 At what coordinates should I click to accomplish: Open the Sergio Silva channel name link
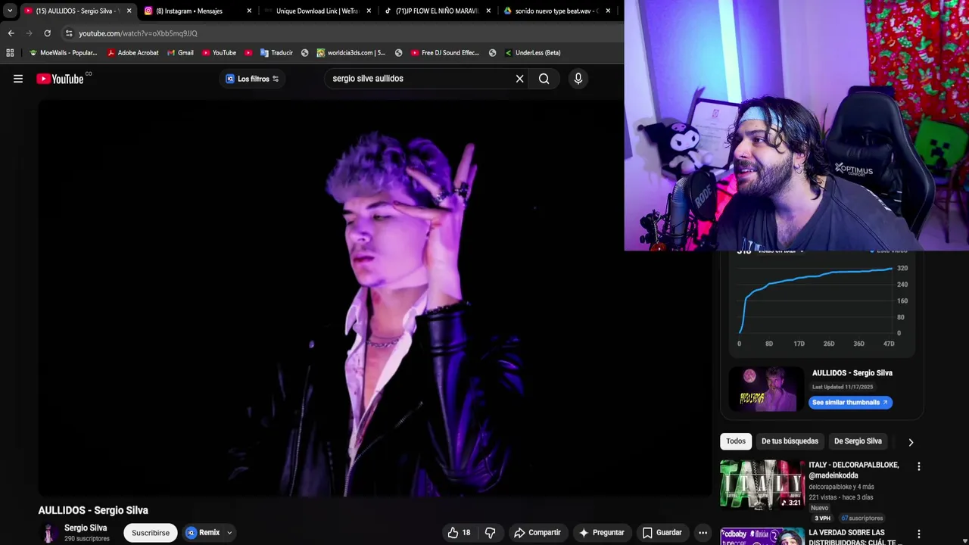(x=86, y=528)
